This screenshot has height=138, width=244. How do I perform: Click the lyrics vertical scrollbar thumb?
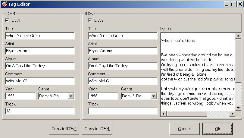[x=238, y=61]
